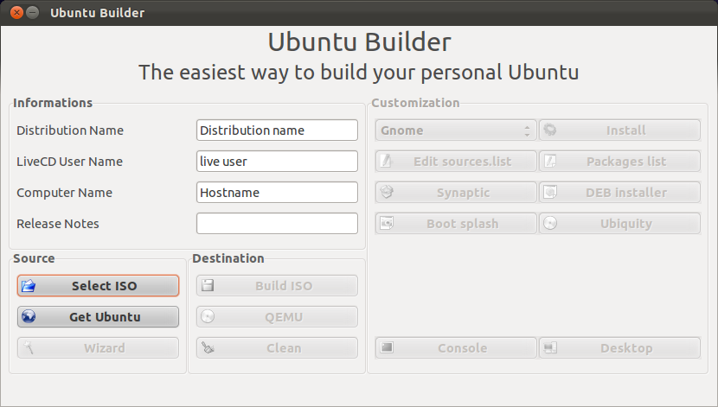The image size is (718, 407).
Task: Click the terminal icon on Console button
Action: coord(387,348)
